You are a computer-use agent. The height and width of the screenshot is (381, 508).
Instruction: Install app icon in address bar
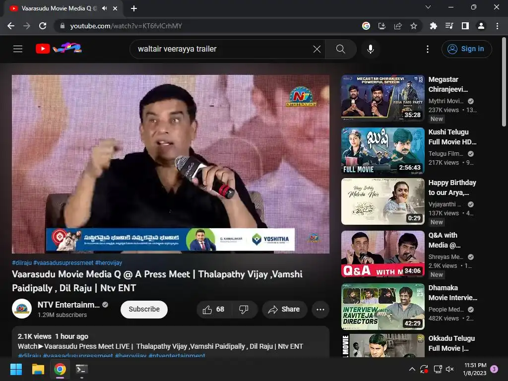point(382,26)
